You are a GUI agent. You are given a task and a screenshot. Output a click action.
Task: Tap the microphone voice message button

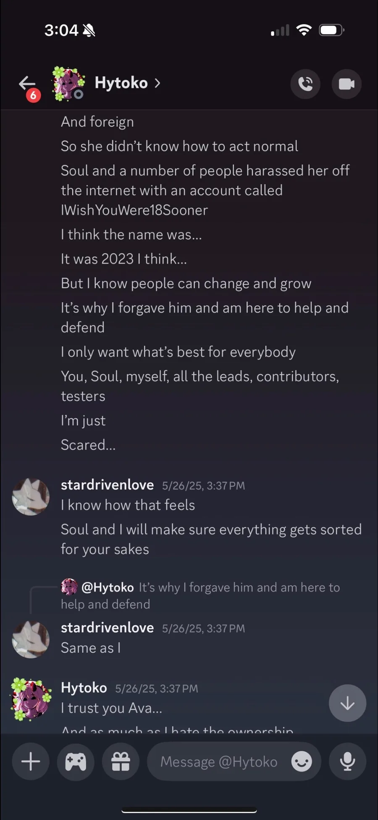tap(347, 762)
